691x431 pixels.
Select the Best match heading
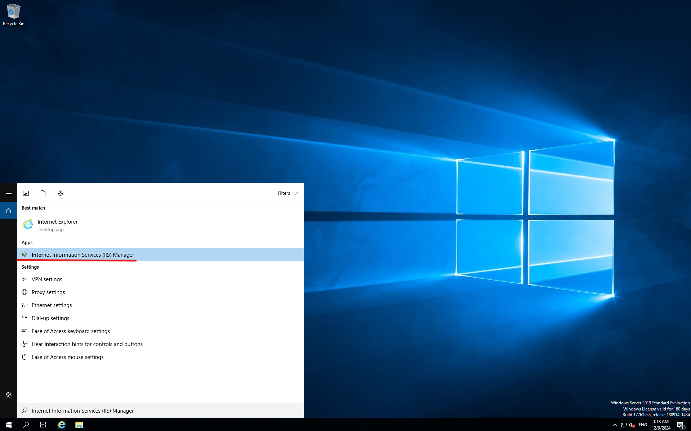coord(33,208)
